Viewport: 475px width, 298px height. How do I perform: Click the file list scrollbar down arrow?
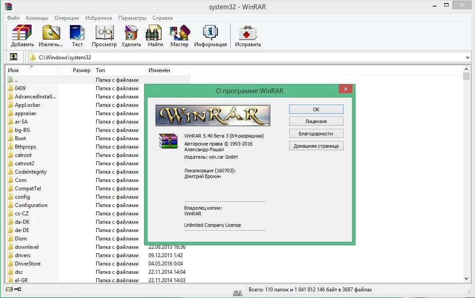(x=466, y=279)
